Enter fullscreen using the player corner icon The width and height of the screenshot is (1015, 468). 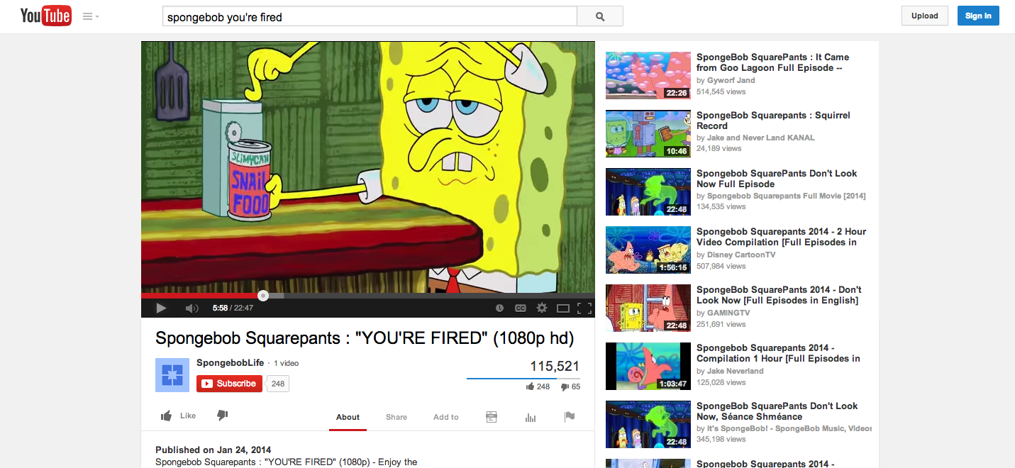tap(584, 308)
